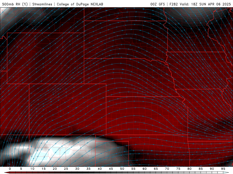Viewport: 233px width, 174px height.
Task: Click 'College of DuPage NEXLAB' text
Action: tap(80, 4)
